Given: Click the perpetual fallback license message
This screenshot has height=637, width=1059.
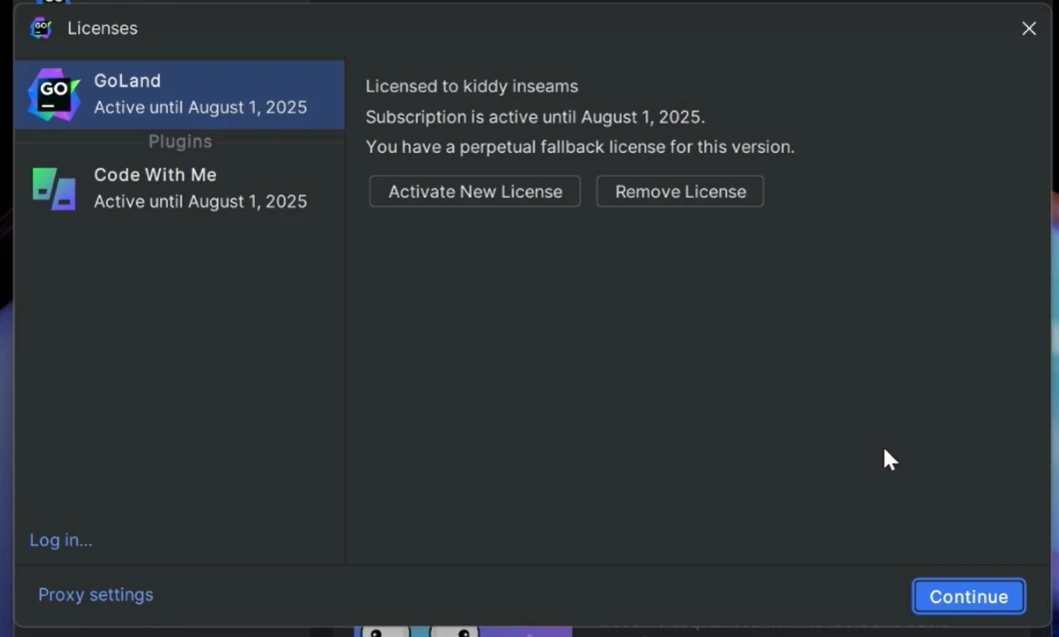Looking at the screenshot, I should coord(579,147).
